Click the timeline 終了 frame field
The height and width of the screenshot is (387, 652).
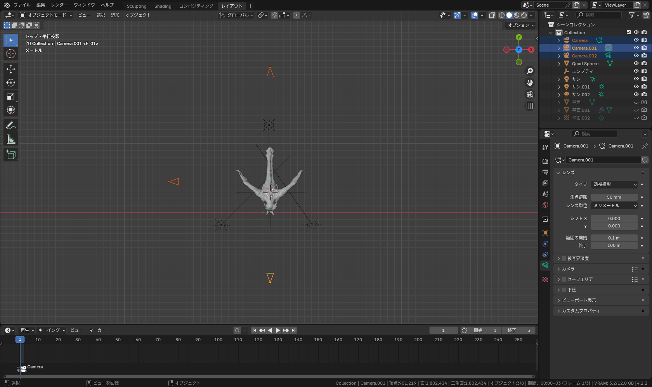tap(518, 330)
